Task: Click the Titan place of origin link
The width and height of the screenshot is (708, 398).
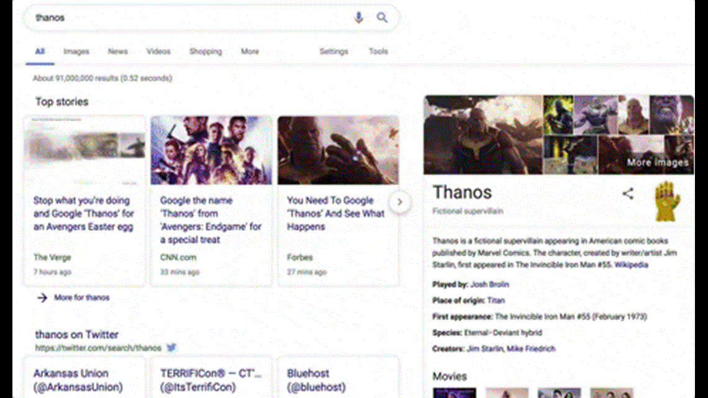Action: [496, 301]
